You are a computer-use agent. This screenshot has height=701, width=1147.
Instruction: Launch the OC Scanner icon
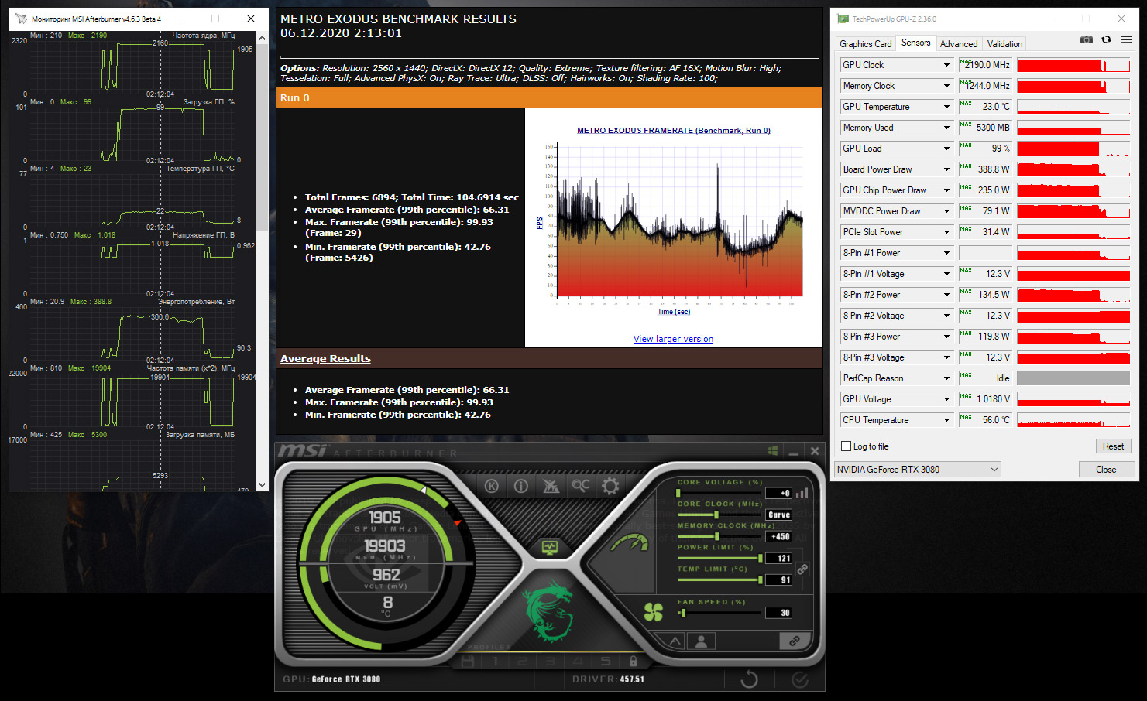click(581, 486)
